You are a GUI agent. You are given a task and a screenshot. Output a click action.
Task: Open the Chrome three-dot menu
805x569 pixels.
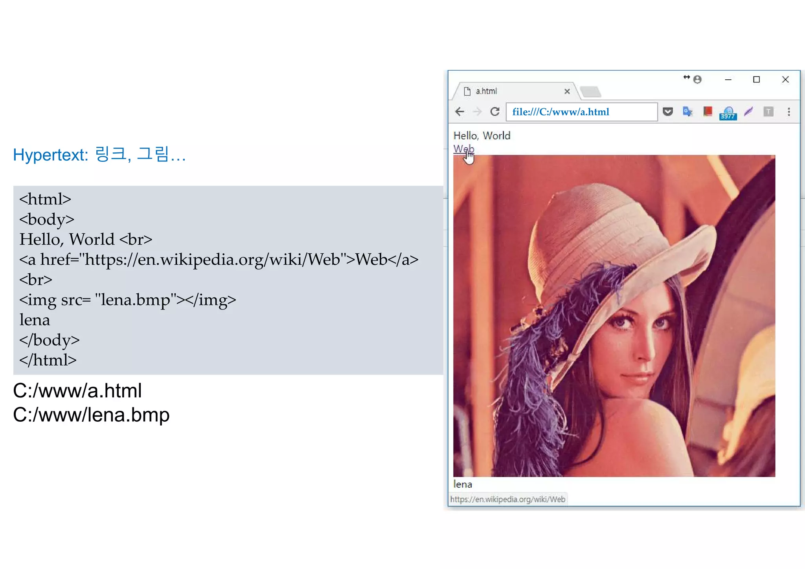tap(789, 112)
